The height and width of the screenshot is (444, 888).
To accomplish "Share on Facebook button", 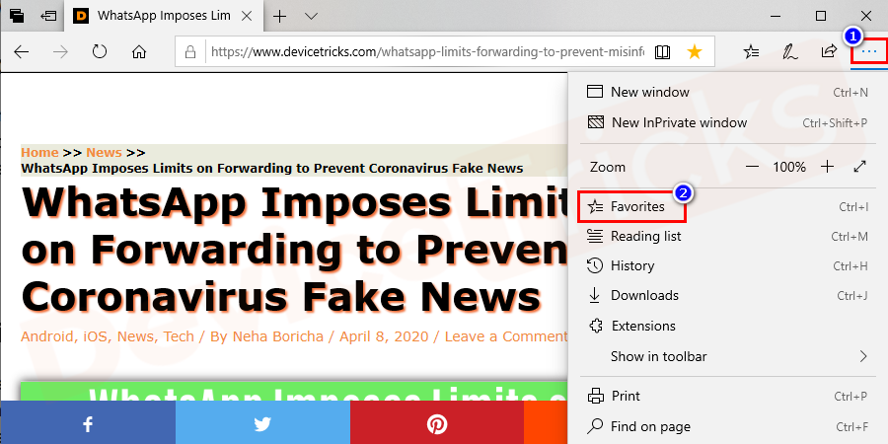I will (88, 422).
